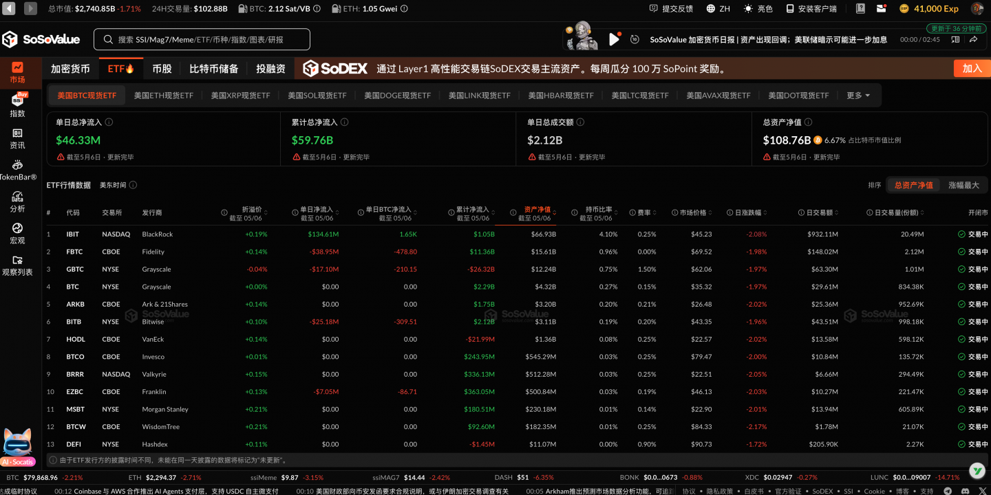Click the FBTC ticker in the table
Screen dimensions: 991x495
tap(74, 252)
